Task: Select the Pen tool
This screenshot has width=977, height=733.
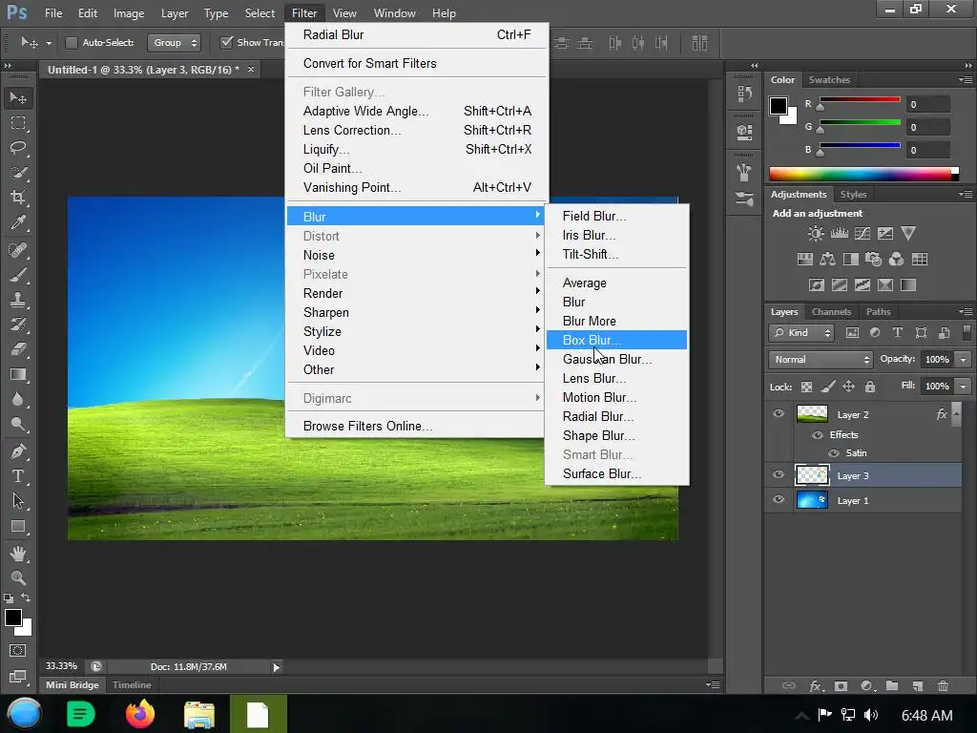Action: coord(18,450)
